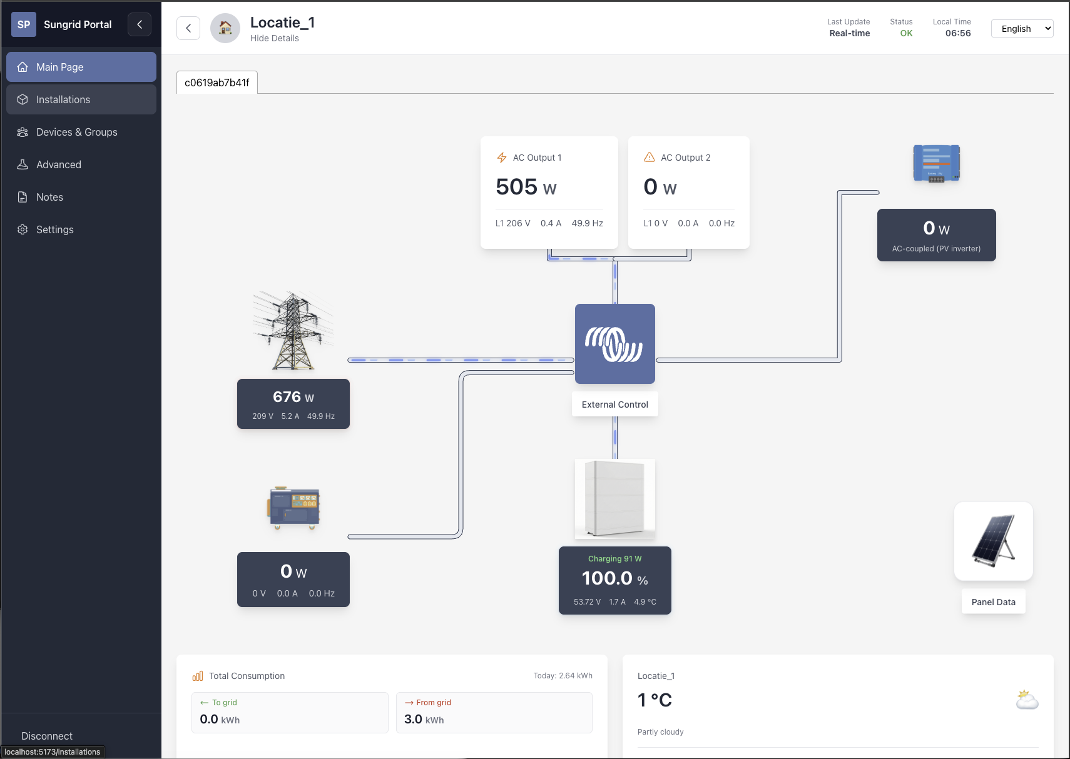Image resolution: width=1070 pixels, height=759 pixels.
Task: Click the AC Output 1 card
Action: click(549, 192)
